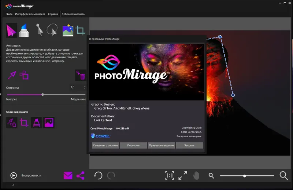Click the Слои видимости heading
This screenshot has width=293, height=190.
[17, 112]
